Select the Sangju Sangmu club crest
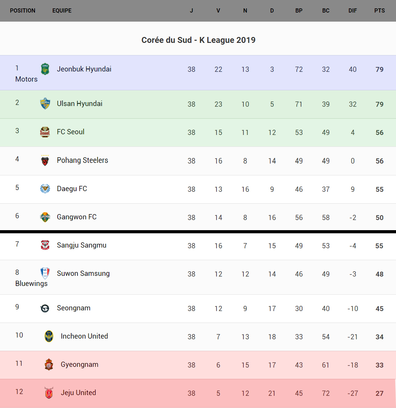 coord(45,245)
